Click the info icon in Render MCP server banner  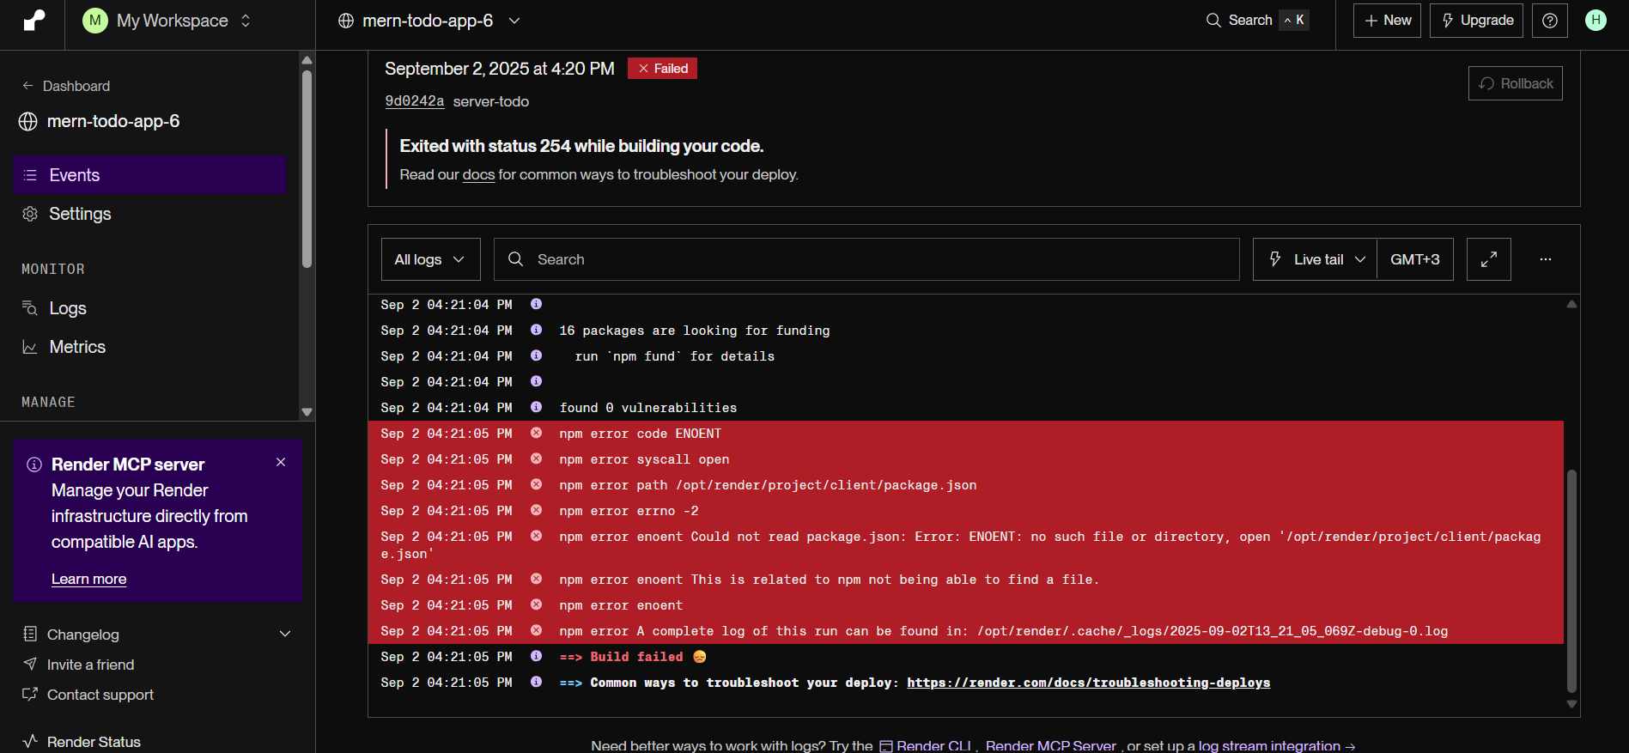34,465
